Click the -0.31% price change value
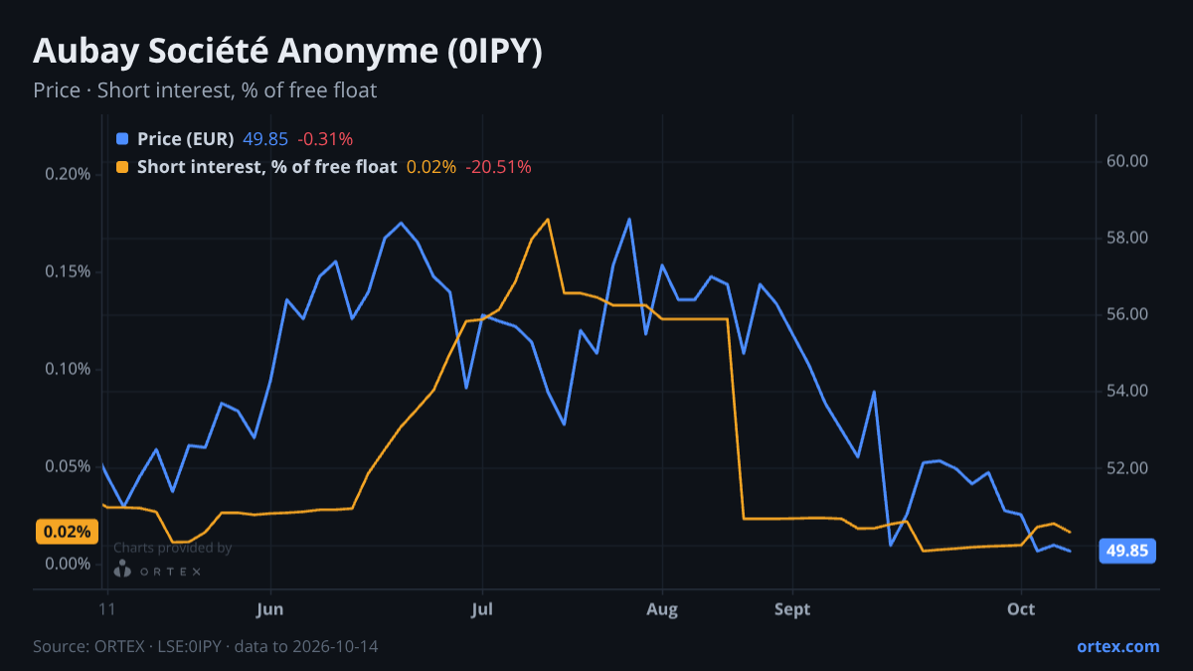The height and width of the screenshot is (671, 1193). [325, 138]
